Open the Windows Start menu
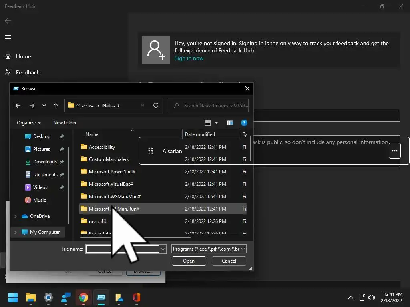Screen dimensions: 410x307 [x=13, y=297]
